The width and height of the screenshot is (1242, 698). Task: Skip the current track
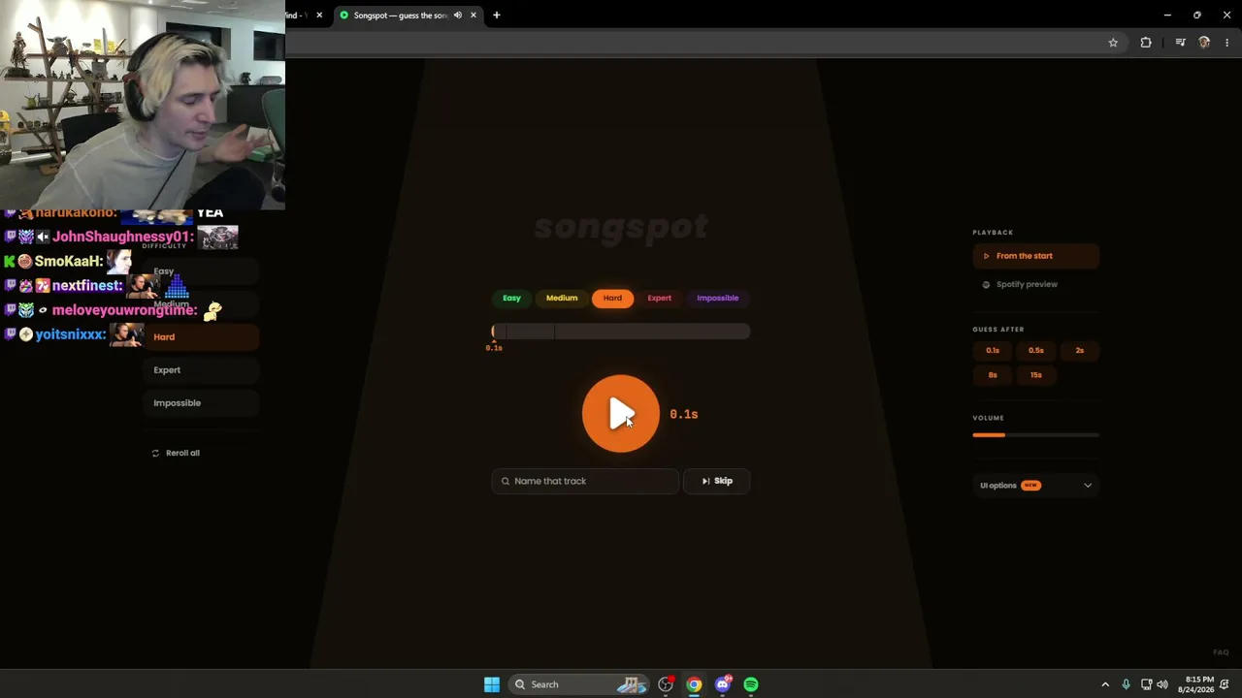pyautogui.click(x=717, y=481)
